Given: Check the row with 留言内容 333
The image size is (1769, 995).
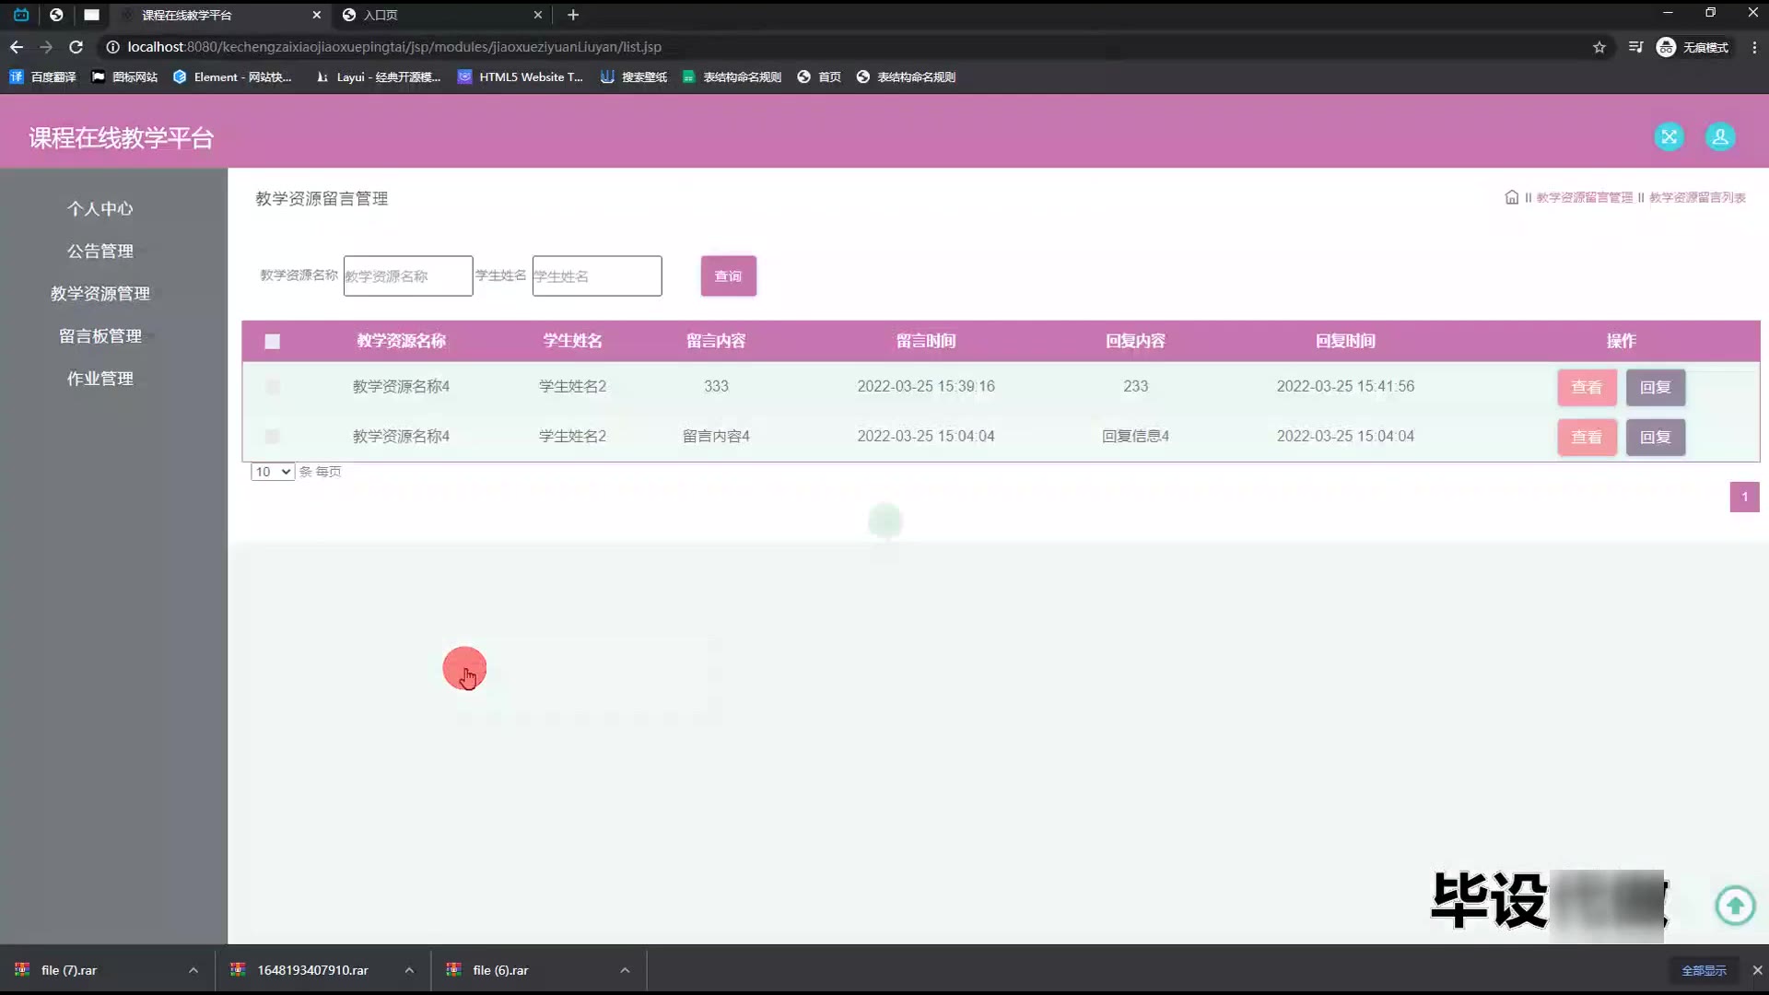Looking at the screenshot, I should 272,387.
